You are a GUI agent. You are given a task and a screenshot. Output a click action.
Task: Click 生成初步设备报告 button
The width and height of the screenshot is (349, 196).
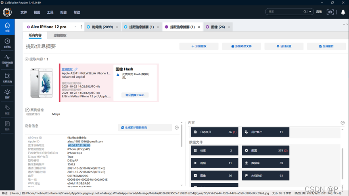click(145, 128)
